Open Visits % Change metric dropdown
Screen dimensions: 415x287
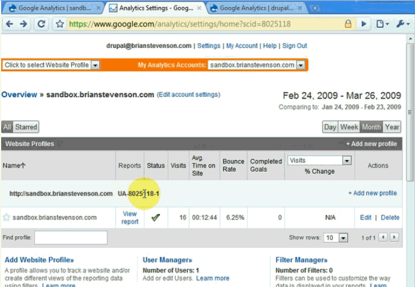tap(319, 161)
